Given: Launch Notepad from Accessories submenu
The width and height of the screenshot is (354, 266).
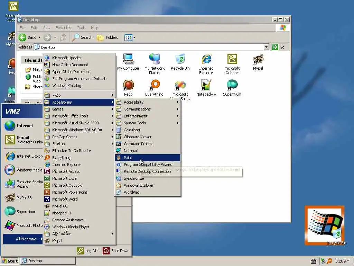Looking at the screenshot, I should pos(148,151).
